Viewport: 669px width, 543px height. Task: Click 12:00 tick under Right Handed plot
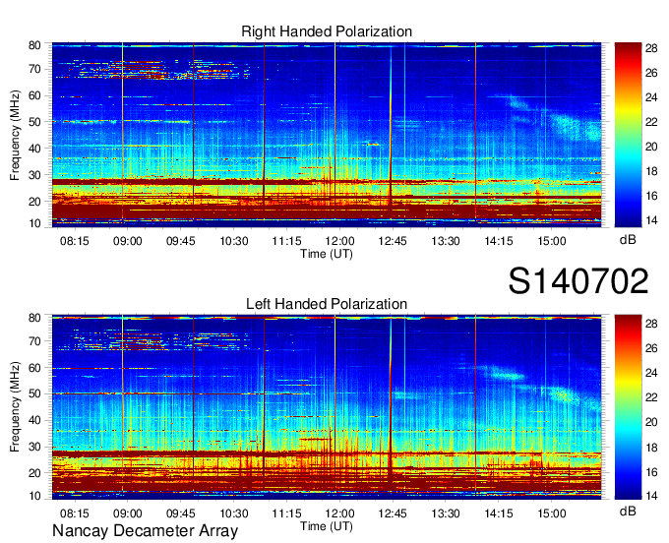(339, 241)
